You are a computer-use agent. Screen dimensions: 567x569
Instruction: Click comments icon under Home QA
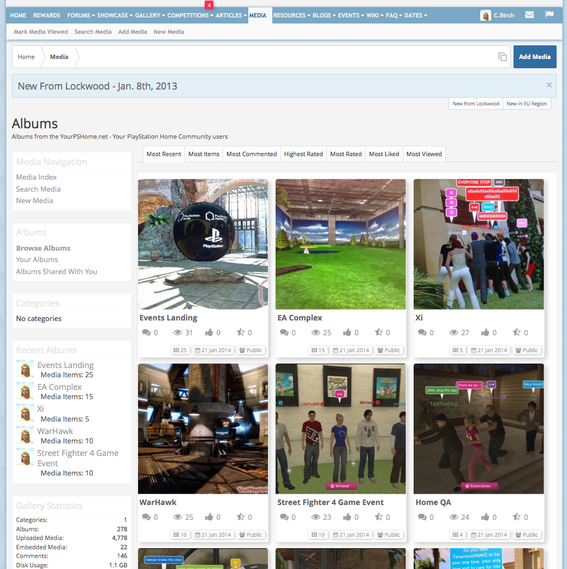click(x=422, y=517)
